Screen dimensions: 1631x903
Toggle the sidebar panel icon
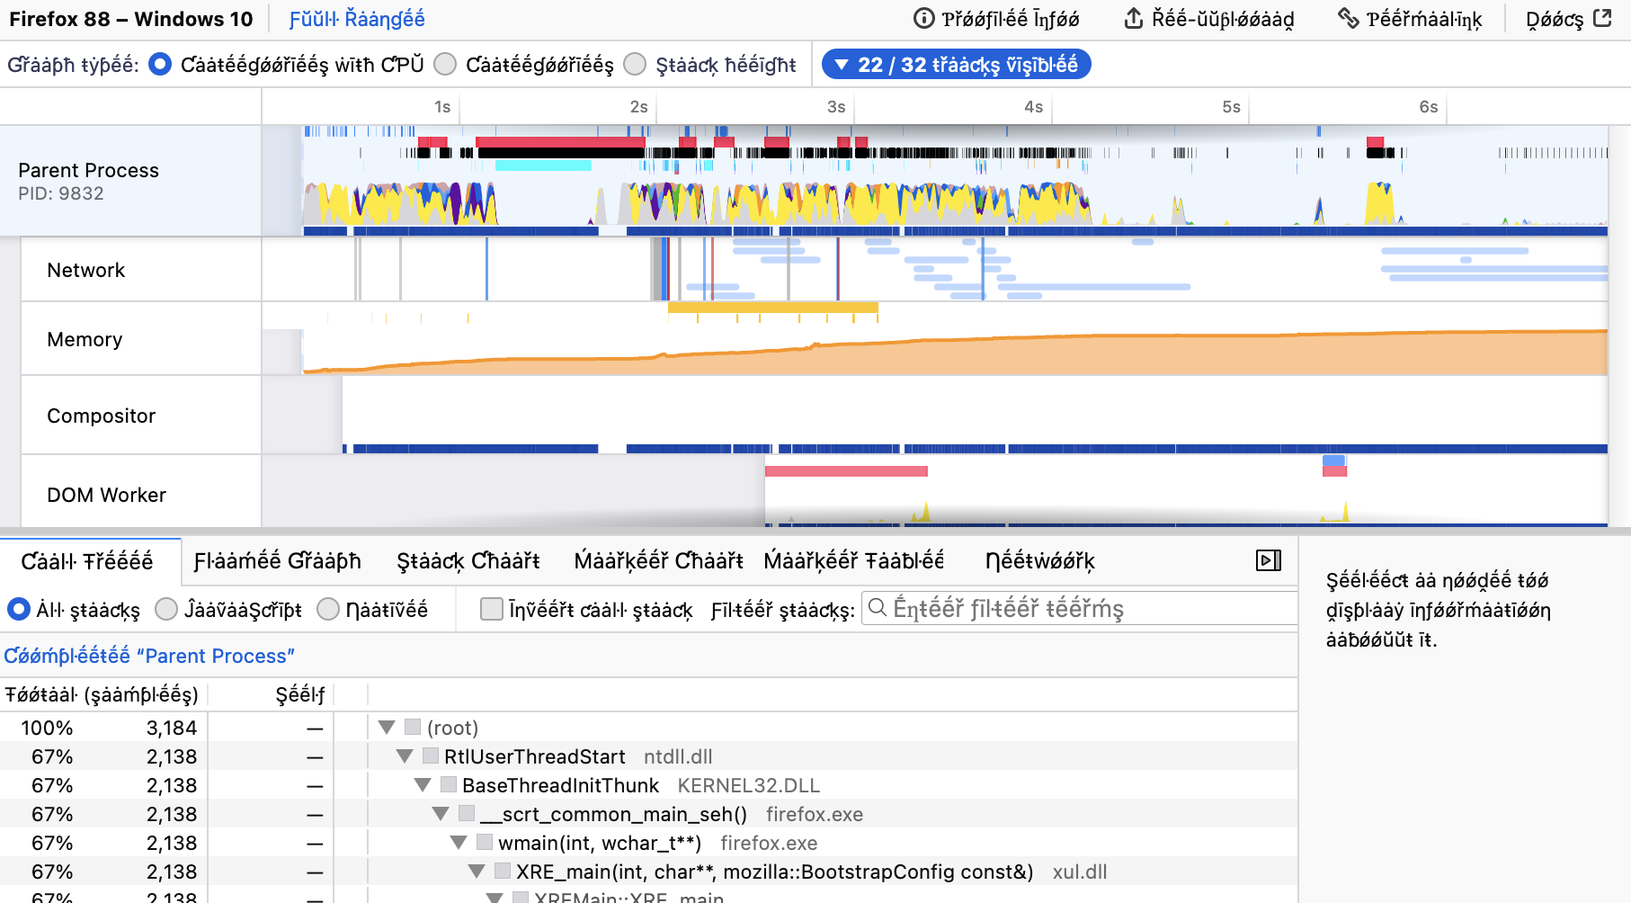pos(1268,560)
